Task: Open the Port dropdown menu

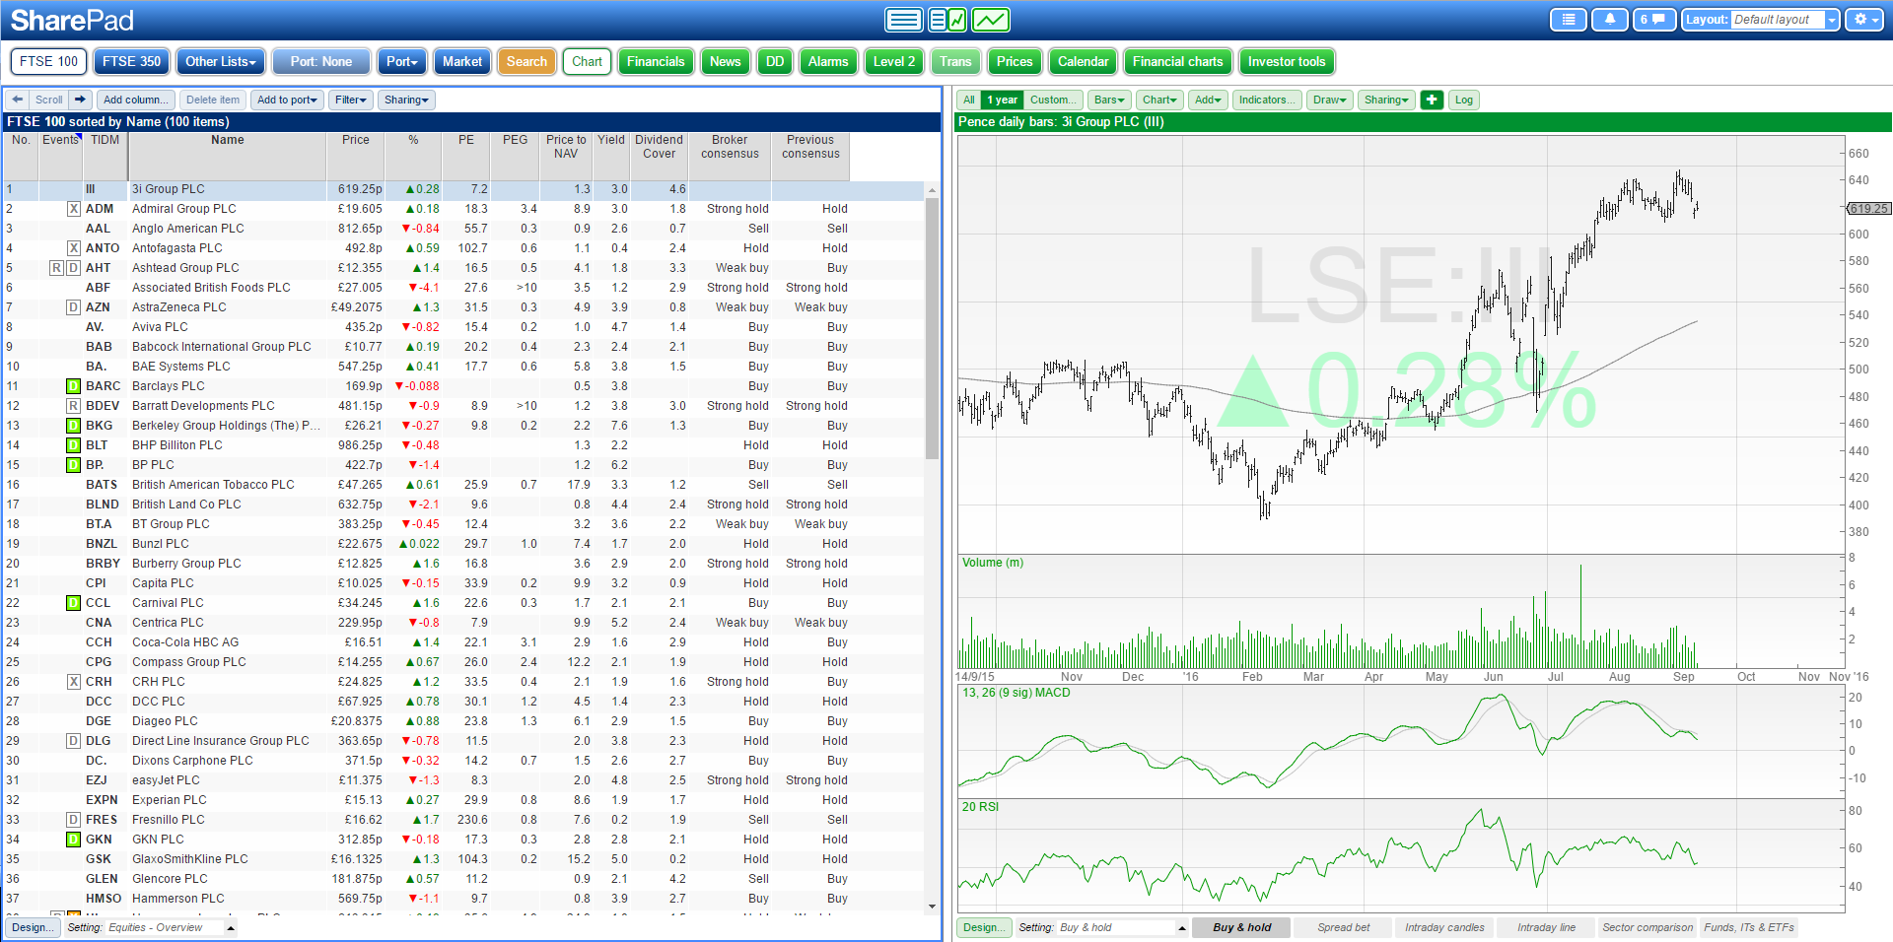Action: coord(401,61)
